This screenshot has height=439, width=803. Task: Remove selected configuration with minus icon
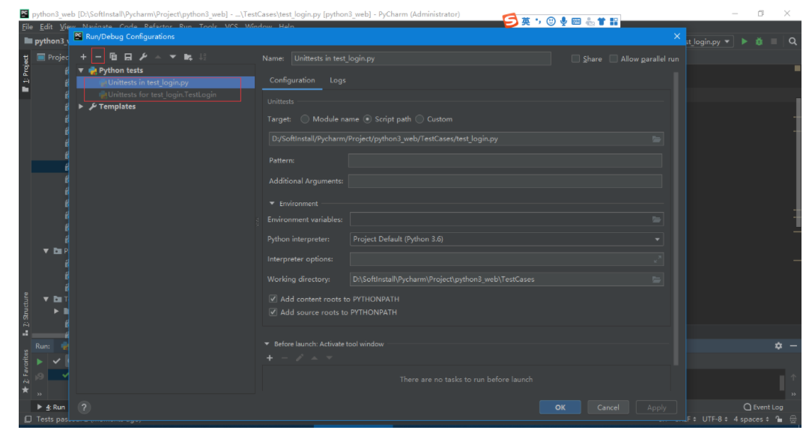98,57
